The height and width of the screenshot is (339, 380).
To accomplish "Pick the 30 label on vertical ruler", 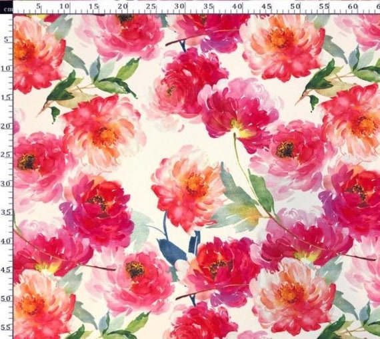I will click(6, 184).
